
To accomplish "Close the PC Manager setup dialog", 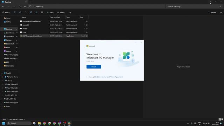I will [x=141, y=43].
